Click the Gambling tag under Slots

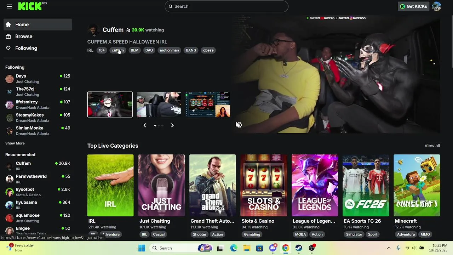(x=252, y=234)
